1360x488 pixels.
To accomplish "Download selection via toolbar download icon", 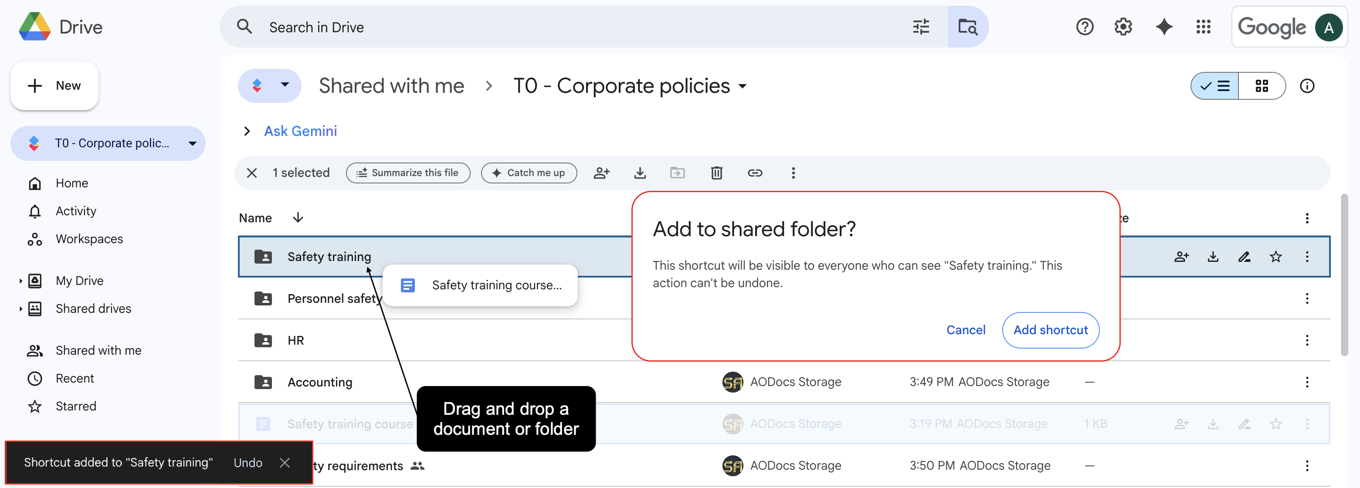I will coord(639,173).
